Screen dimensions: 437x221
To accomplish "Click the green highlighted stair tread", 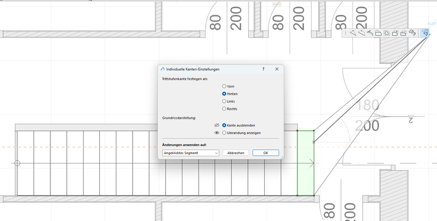I will pyautogui.click(x=305, y=163).
